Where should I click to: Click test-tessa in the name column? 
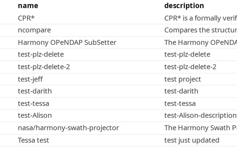point(33,104)
